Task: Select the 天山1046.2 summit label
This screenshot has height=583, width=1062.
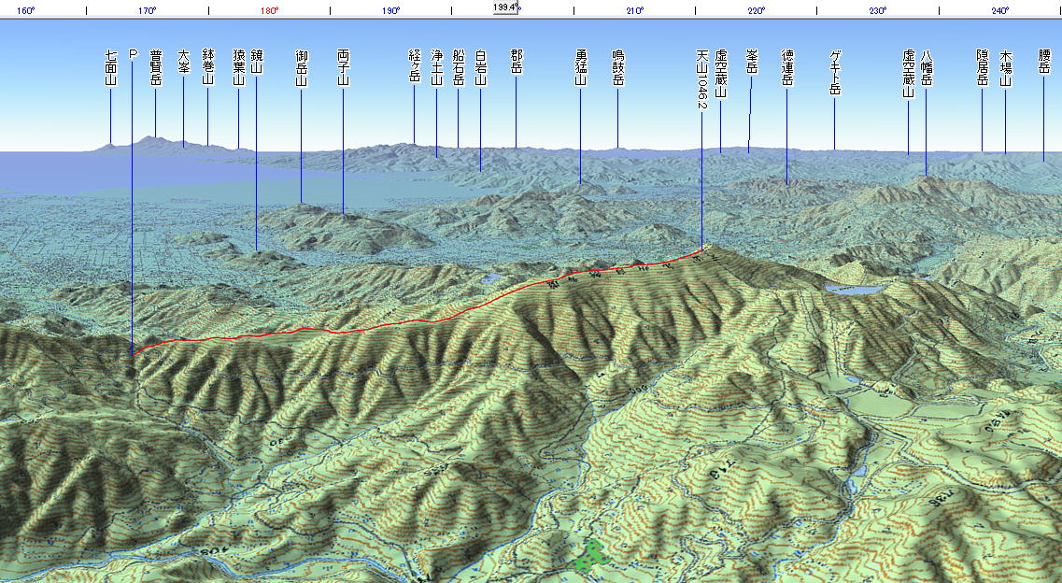Action: coord(701,80)
